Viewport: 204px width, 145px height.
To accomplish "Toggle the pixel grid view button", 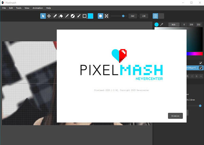I will pyautogui.click(x=155, y=16).
